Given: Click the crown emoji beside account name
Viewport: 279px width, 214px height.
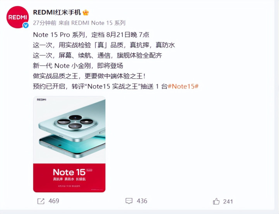Looking at the screenshot, I should click(x=86, y=13).
